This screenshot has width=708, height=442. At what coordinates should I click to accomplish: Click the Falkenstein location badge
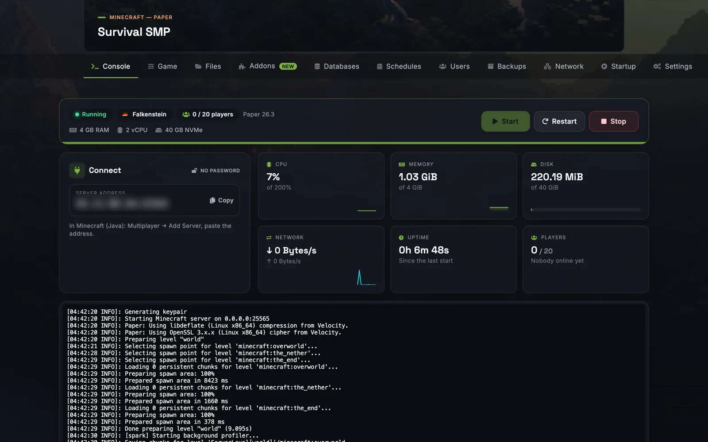pos(144,114)
